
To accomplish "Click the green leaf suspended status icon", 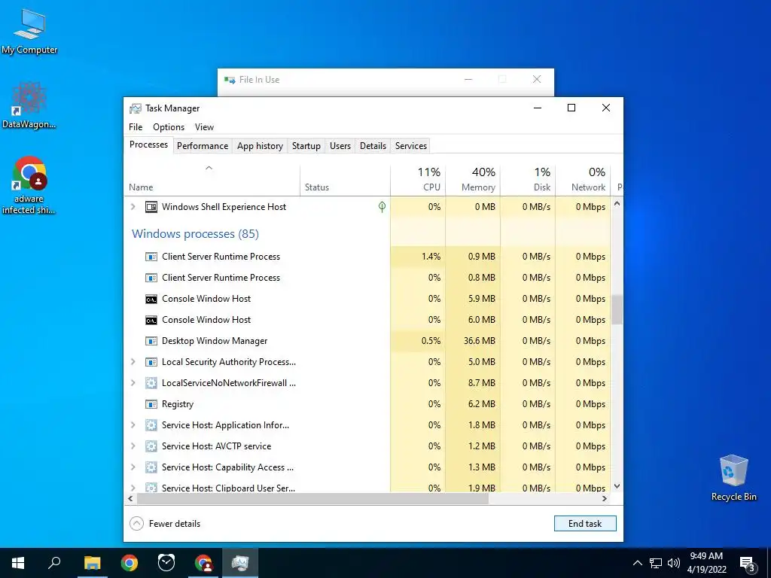I will click(x=382, y=207).
